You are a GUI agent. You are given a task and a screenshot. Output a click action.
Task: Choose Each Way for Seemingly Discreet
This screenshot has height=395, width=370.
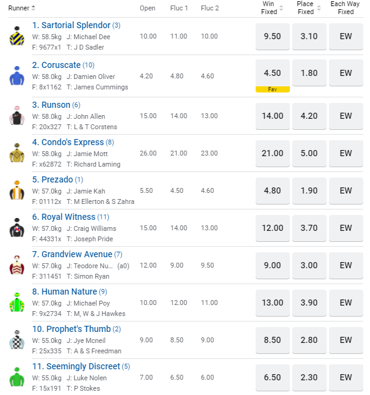tap(346, 377)
